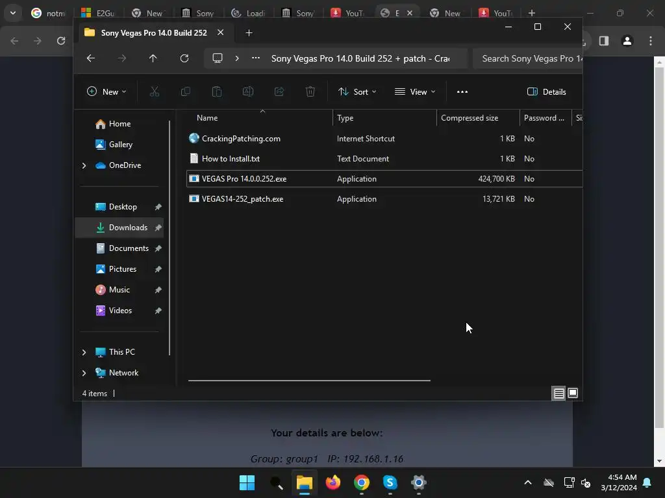Sort by Type column header
Screen dimensions: 665x498
[x=384, y=118]
